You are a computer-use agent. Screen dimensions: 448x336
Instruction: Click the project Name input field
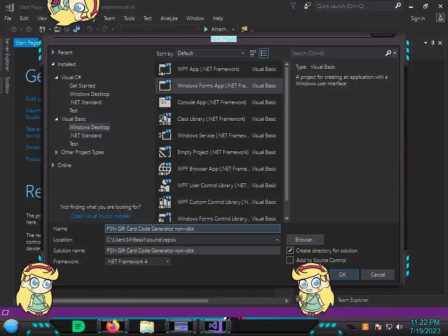(x=192, y=228)
